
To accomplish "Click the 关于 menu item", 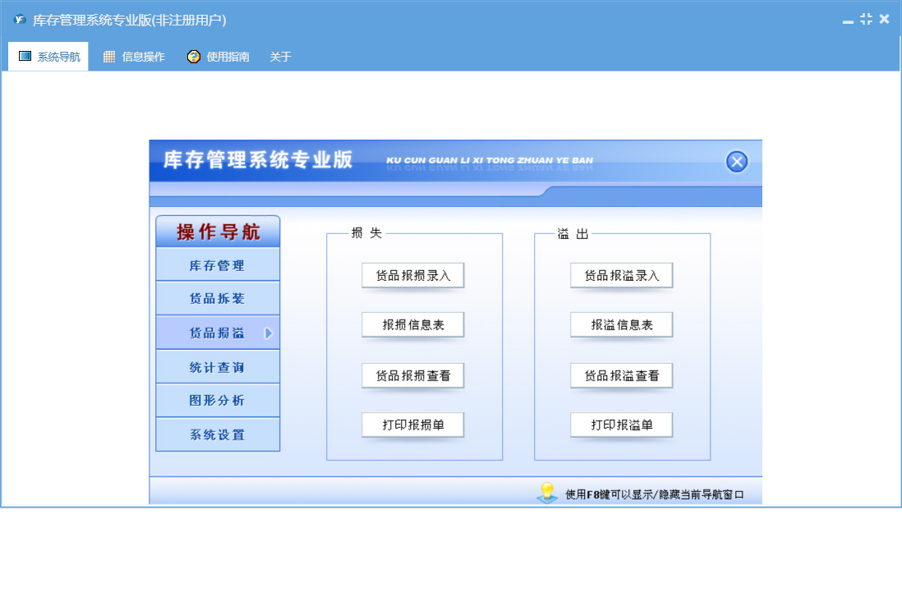I will (x=280, y=57).
